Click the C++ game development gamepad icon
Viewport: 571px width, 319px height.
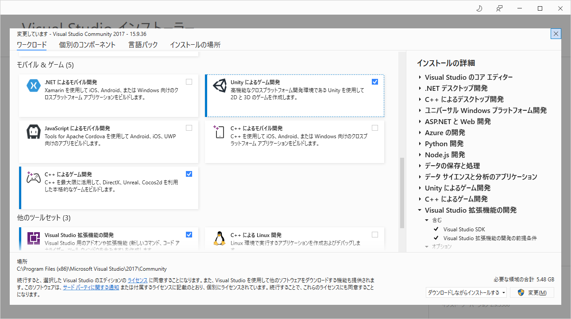(34, 177)
